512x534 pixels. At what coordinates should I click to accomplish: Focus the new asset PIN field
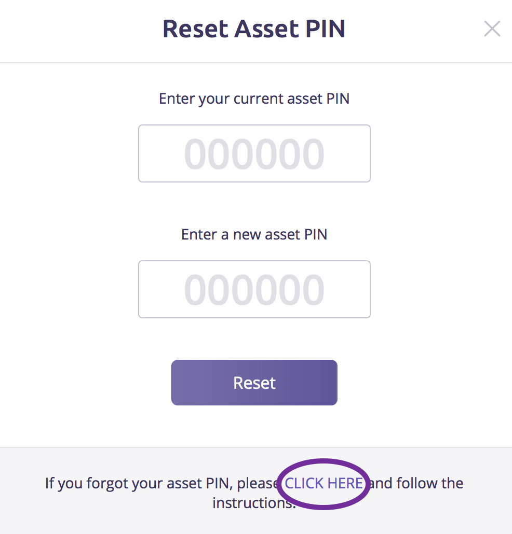click(x=254, y=289)
